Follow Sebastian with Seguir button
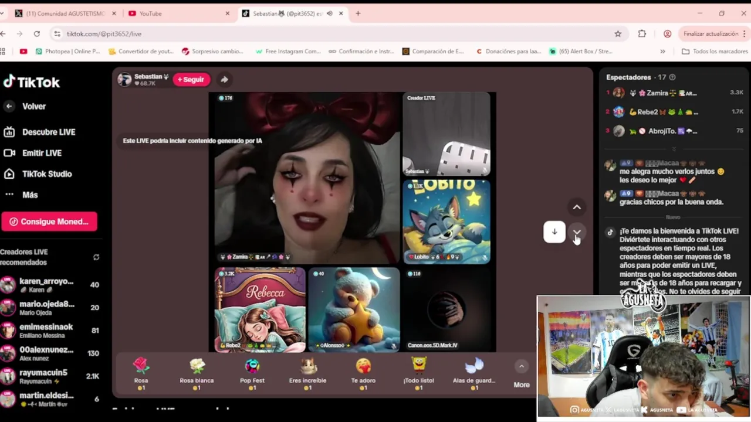Image resolution: width=751 pixels, height=422 pixels. pos(191,80)
